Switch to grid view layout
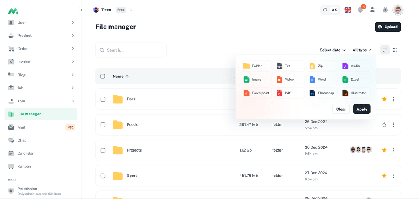The height and width of the screenshot is (199, 419). point(395,50)
